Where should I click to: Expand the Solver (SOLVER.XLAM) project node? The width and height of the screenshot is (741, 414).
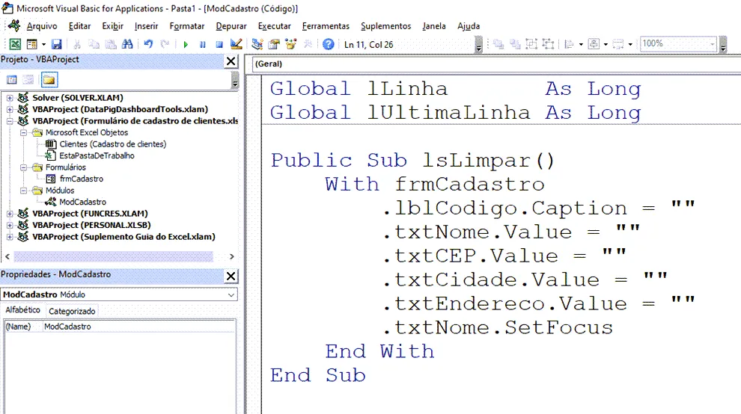coord(10,98)
